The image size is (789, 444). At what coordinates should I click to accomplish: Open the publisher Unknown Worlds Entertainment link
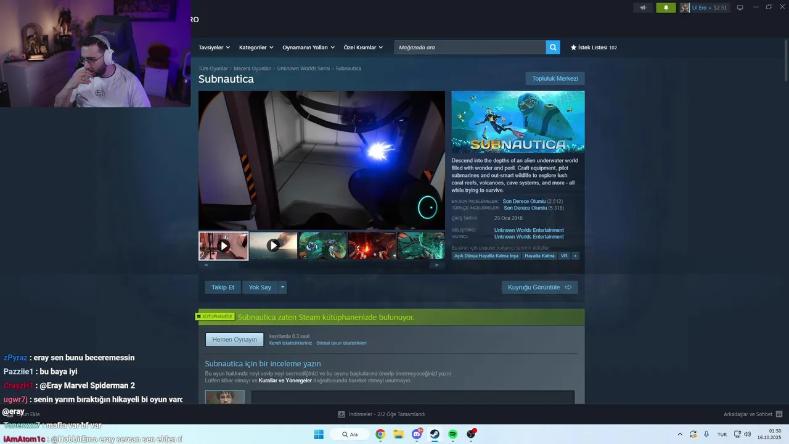(529, 237)
